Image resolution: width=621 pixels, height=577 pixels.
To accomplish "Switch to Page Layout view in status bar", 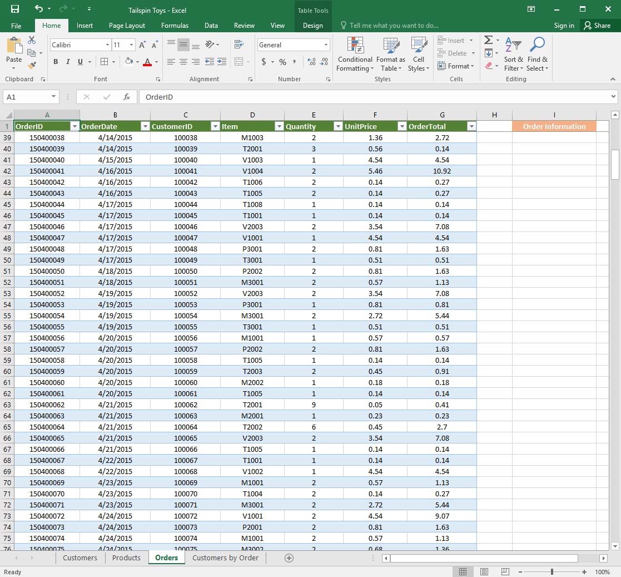I will [x=484, y=572].
